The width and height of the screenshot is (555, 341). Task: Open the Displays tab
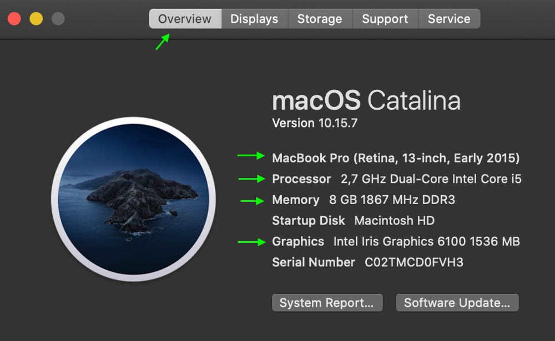point(255,19)
